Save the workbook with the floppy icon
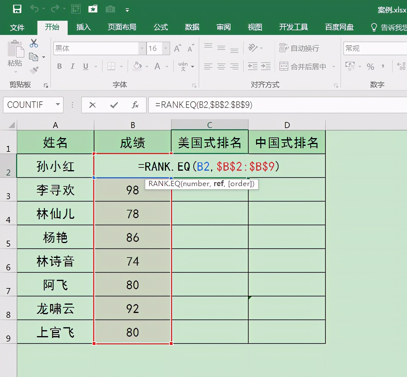The image size is (407, 377). point(17,9)
